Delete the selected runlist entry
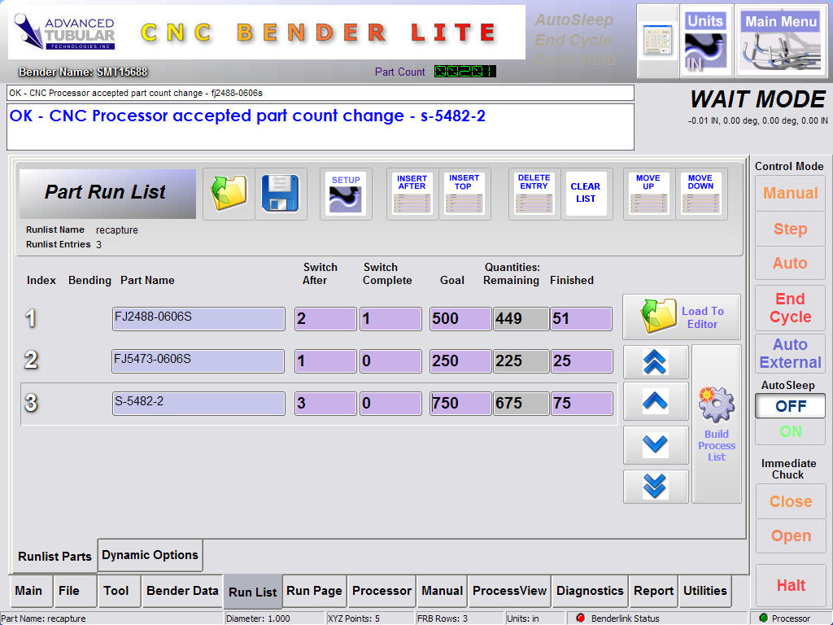The width and height of the screenshot is (833, 625). pyautogui.click(x=534, y=194)
